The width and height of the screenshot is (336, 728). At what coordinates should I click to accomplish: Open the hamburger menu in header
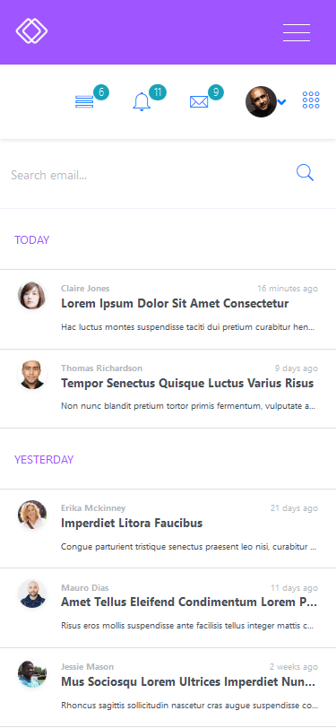tap(297, 32)
